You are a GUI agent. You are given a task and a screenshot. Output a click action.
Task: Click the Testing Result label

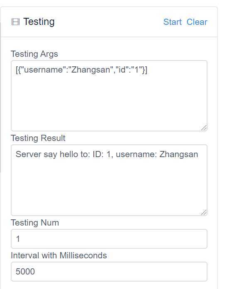point(38,138)
